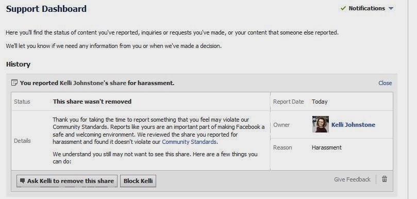
Task: Open the Community Standards link
Action: tap(189, 142)
